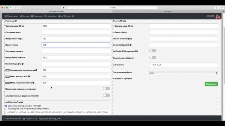
Task: Open История версий footer link
Action: point(13,119)
